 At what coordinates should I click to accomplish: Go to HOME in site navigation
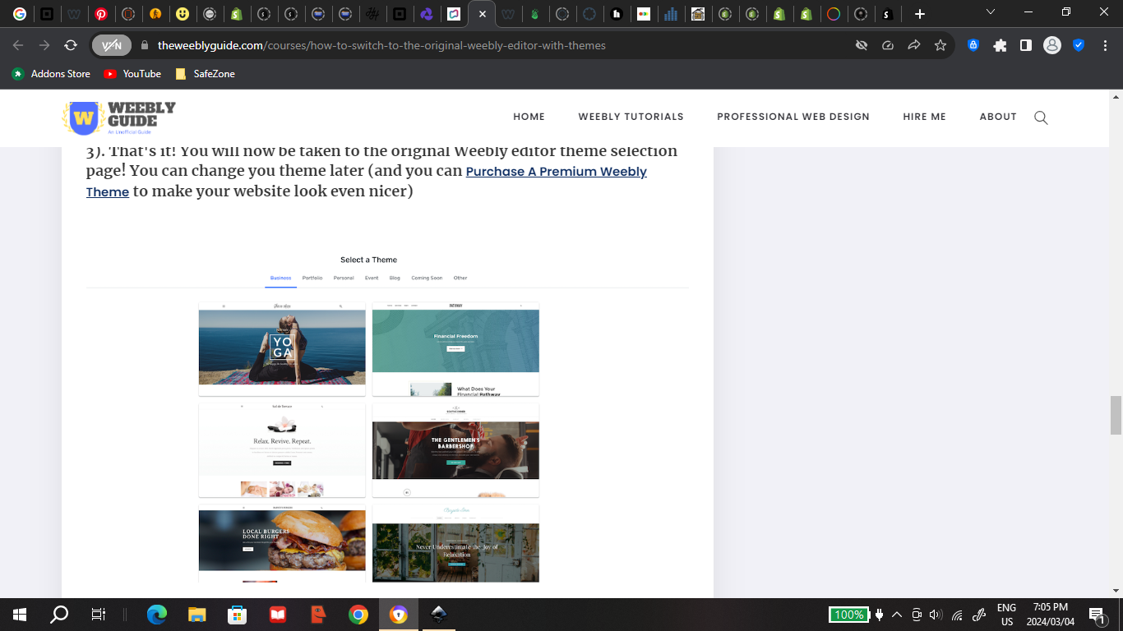coord(529,117)
